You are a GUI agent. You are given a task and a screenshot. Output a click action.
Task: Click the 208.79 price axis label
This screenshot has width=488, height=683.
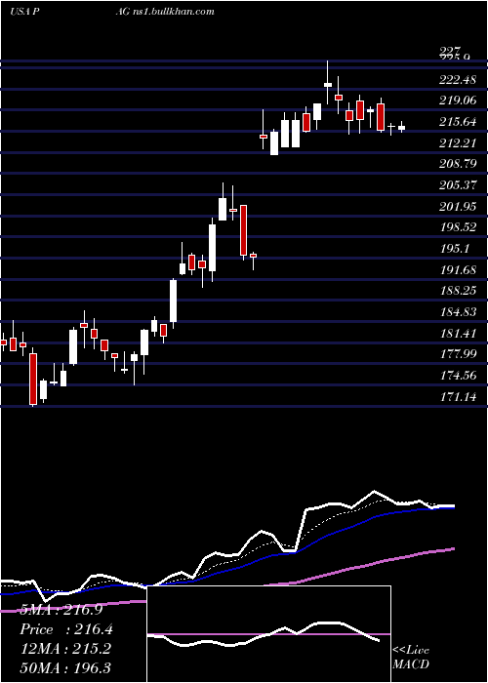click(x=458, y=165)
